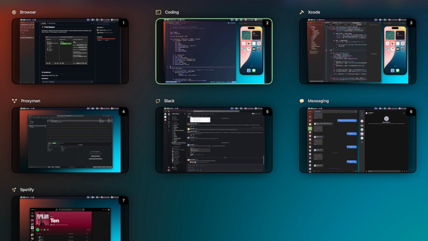The height and width of the screenshot is (241, 428).
Task: Click the globe icon beside Browser
Action: pyautogui.click(x=14, y=12)
